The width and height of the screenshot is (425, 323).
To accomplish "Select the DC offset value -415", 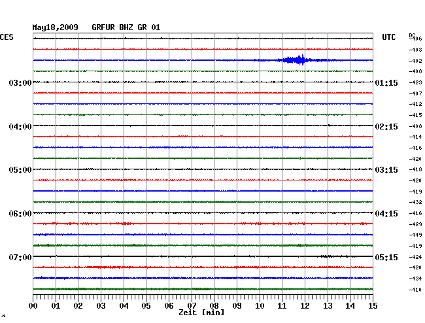I will [415, 115].
